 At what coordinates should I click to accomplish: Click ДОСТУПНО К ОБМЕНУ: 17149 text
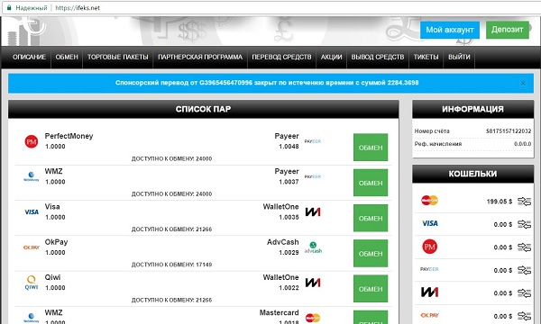click(x=172, y=265)
